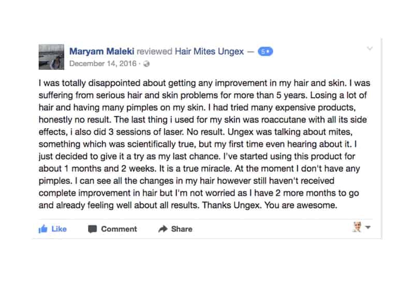Image resolution: width=414 pixels, height=281 pixels.
Task: Click the Like text label
Action: coord(59,229)
